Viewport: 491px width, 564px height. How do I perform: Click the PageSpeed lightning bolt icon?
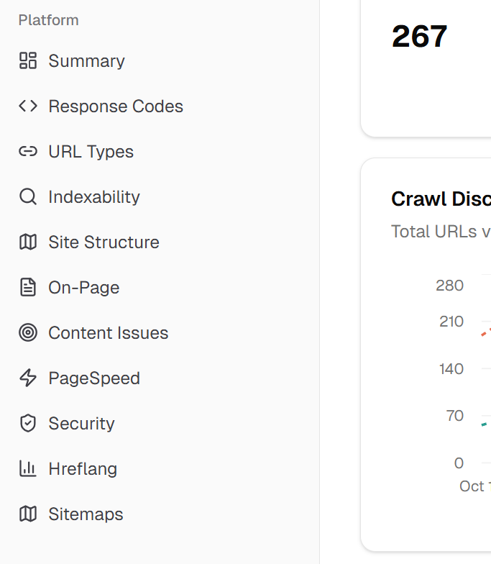coord(28,378)
